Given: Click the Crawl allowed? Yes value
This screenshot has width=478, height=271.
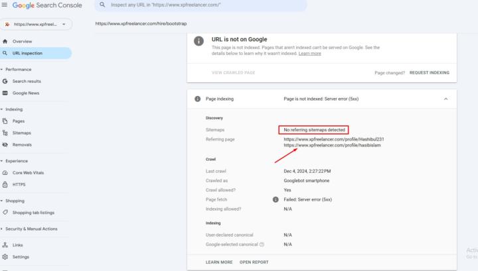Looking at the screenshot, I should tap(287, 190).
